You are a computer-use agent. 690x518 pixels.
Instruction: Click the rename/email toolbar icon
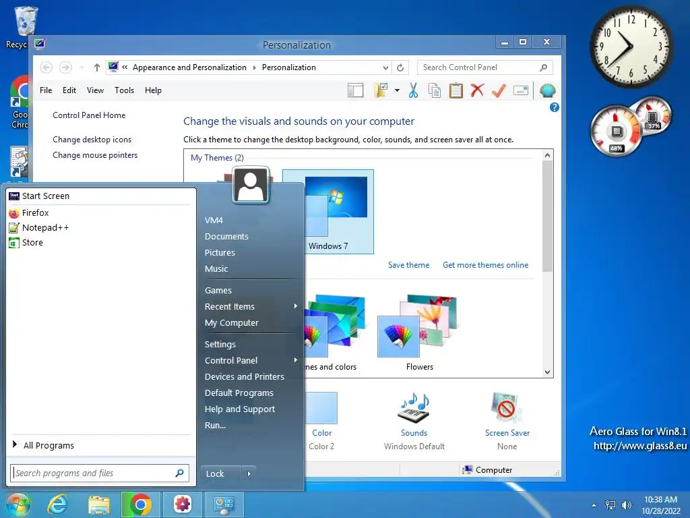[521, 90]
